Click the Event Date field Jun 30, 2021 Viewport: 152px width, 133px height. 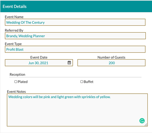39,63
